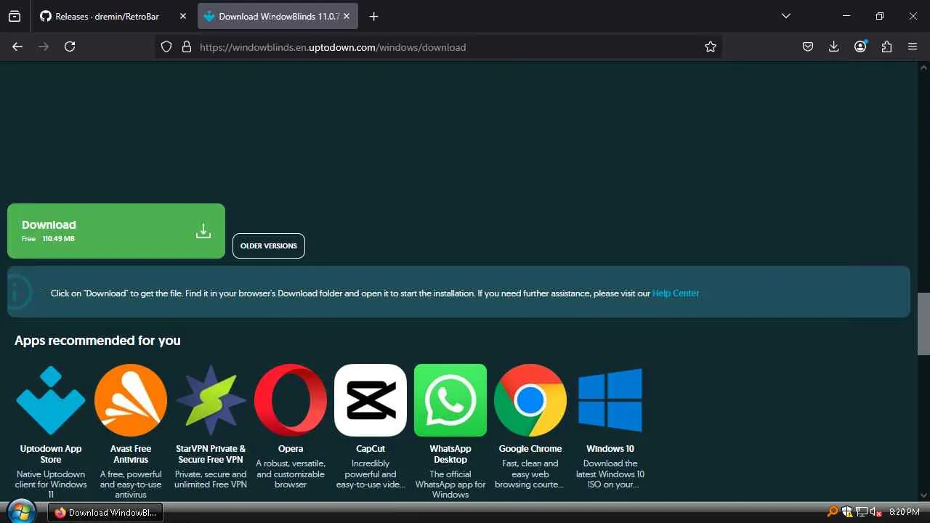Click the scrollbar up arrow
This screenshot has width=930, height=523.
(x=923, y=67)
